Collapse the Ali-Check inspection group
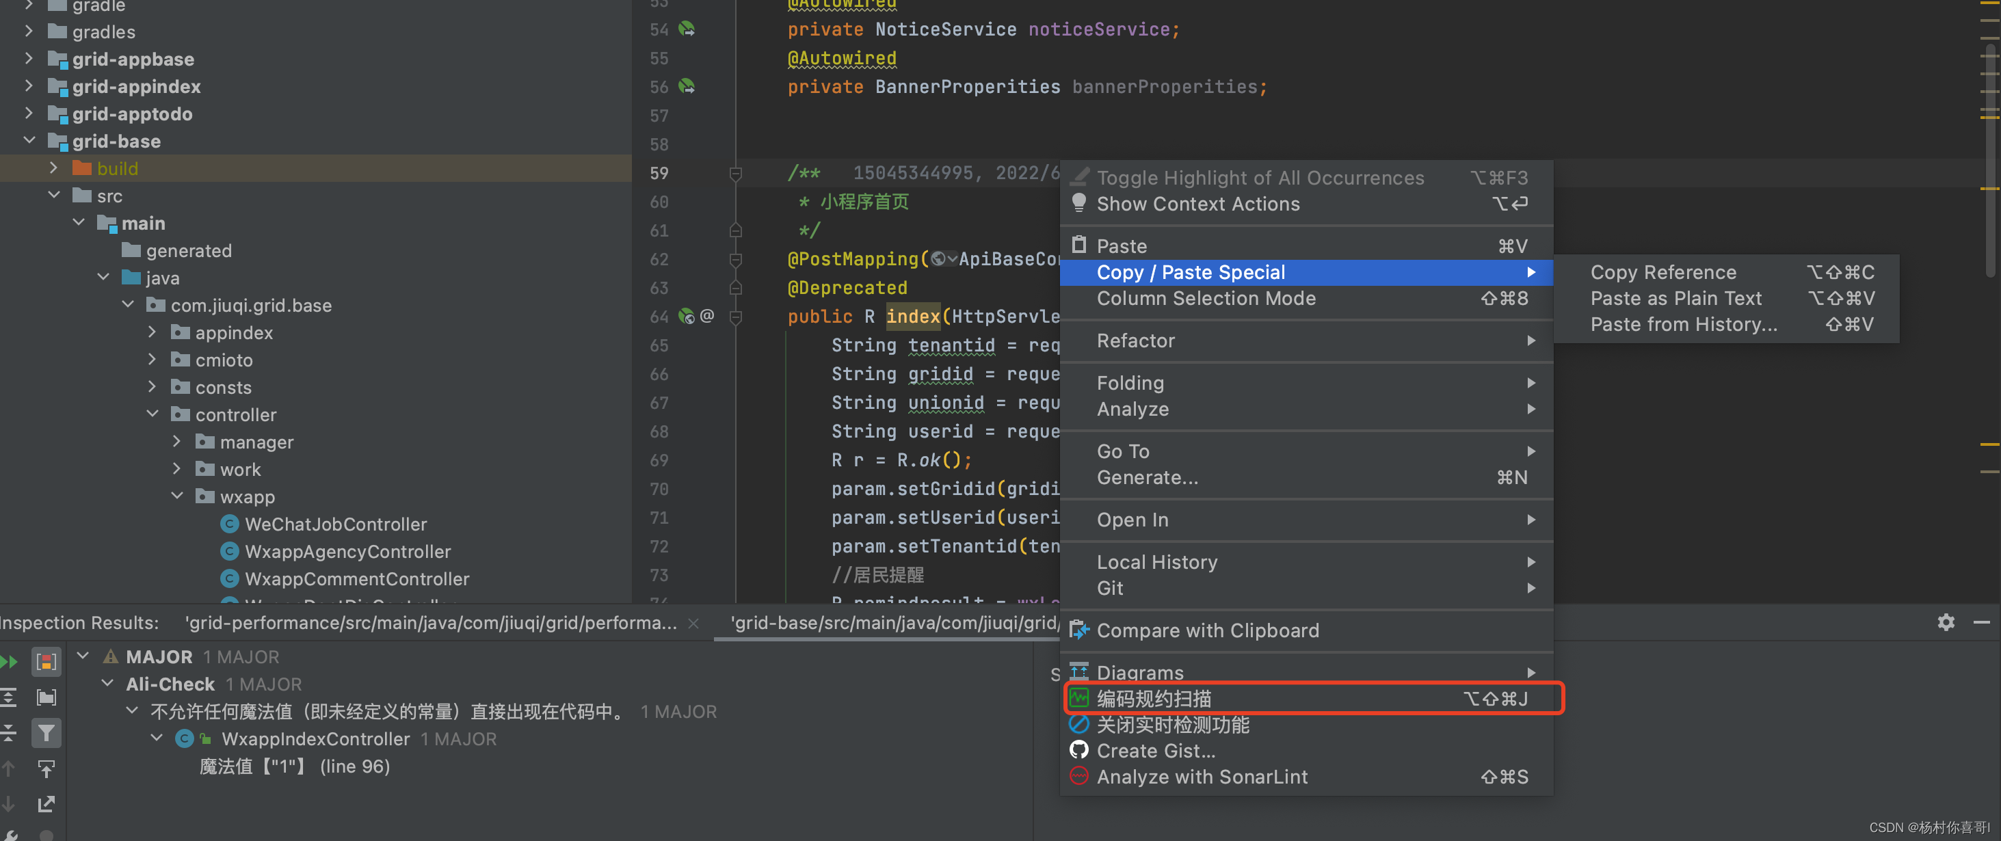The height and width of the screenshot is (841, 2001). click(x=108, y=684)
